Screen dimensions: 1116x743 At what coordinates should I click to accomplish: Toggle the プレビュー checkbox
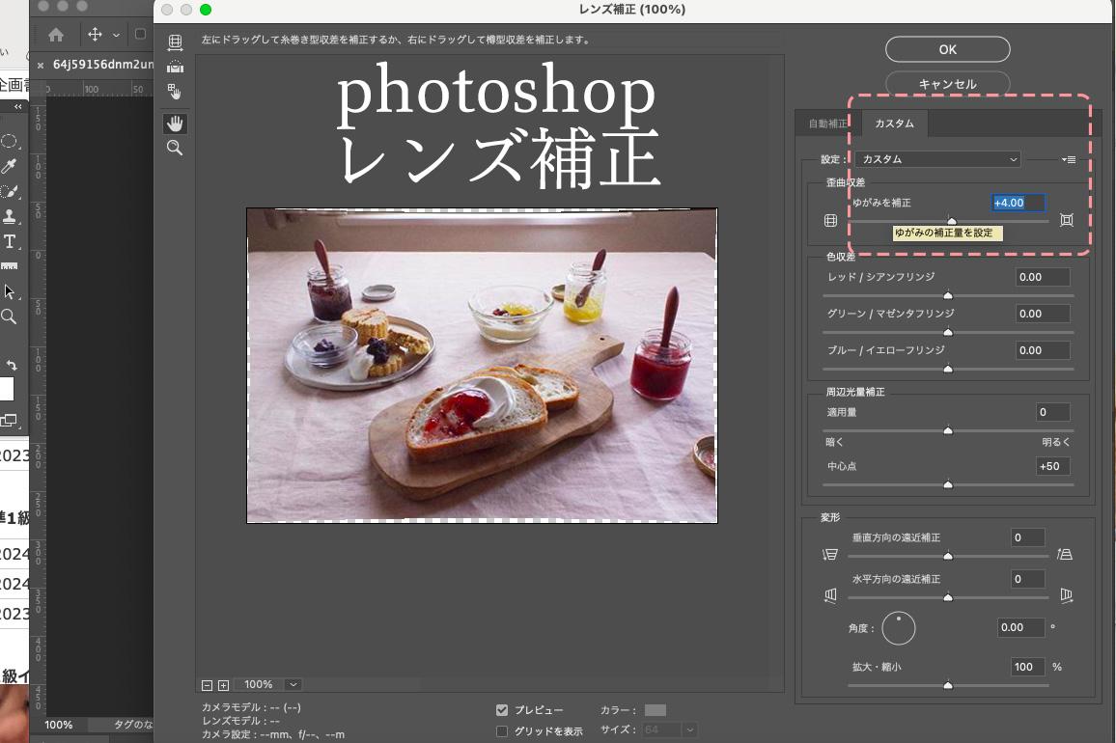click(502, 710)
